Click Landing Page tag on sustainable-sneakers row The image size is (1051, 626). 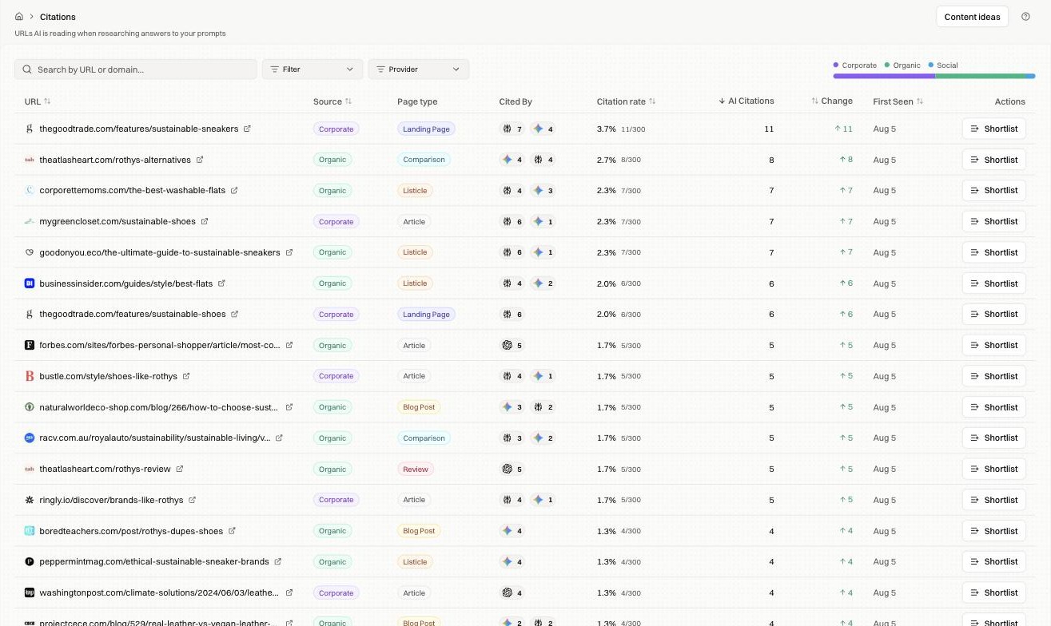(x=426, y=129)
